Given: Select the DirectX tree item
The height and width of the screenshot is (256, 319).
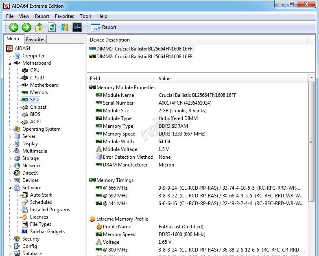Looking at the screenshot, I should click(30, 173).
